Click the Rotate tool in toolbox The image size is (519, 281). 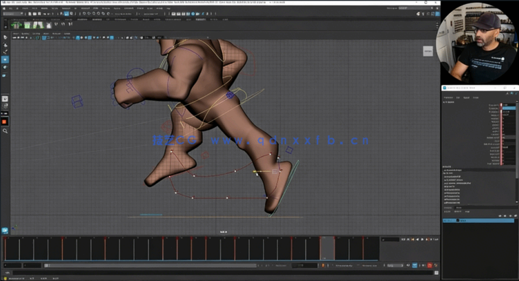5,67
